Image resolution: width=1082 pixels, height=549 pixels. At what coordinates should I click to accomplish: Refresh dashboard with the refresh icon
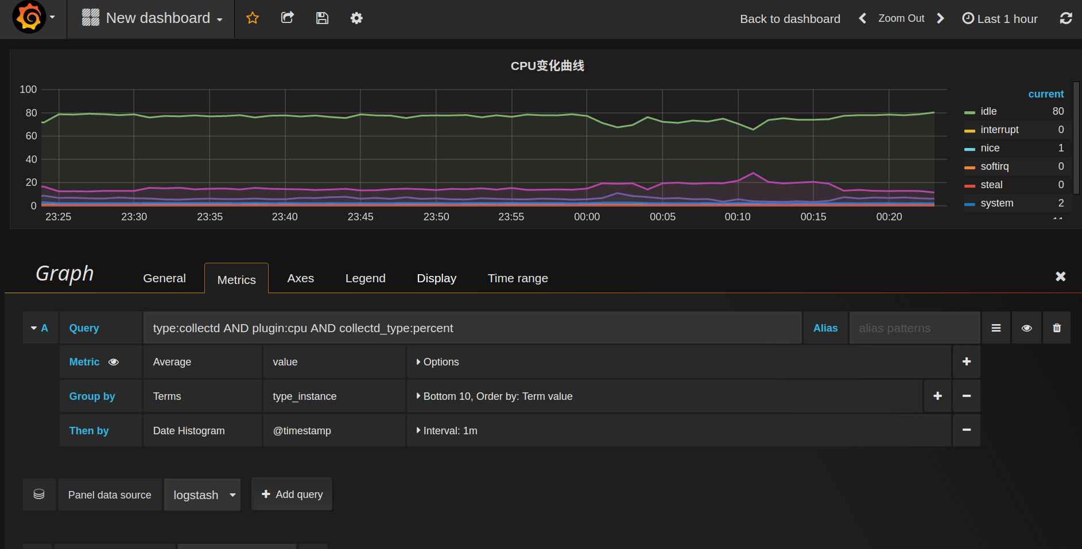point(1066,18)
